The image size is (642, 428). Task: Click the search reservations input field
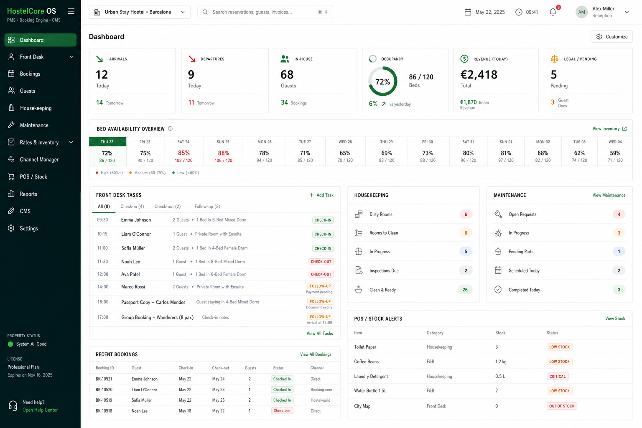[265, 12]
